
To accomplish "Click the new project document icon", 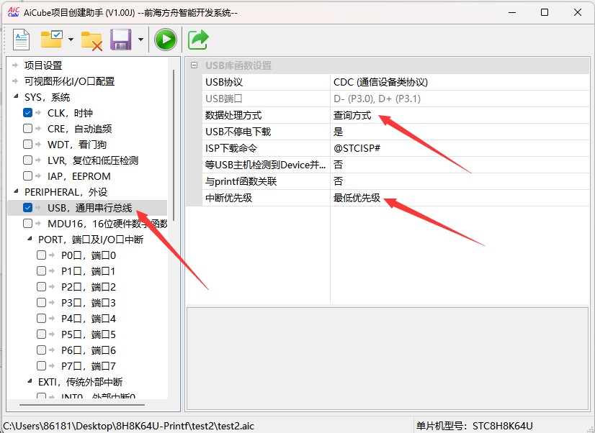I will [22, 40].
